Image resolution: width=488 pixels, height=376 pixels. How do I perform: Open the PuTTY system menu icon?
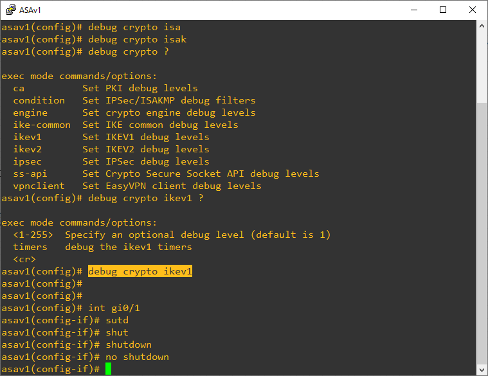pos(10,10)
